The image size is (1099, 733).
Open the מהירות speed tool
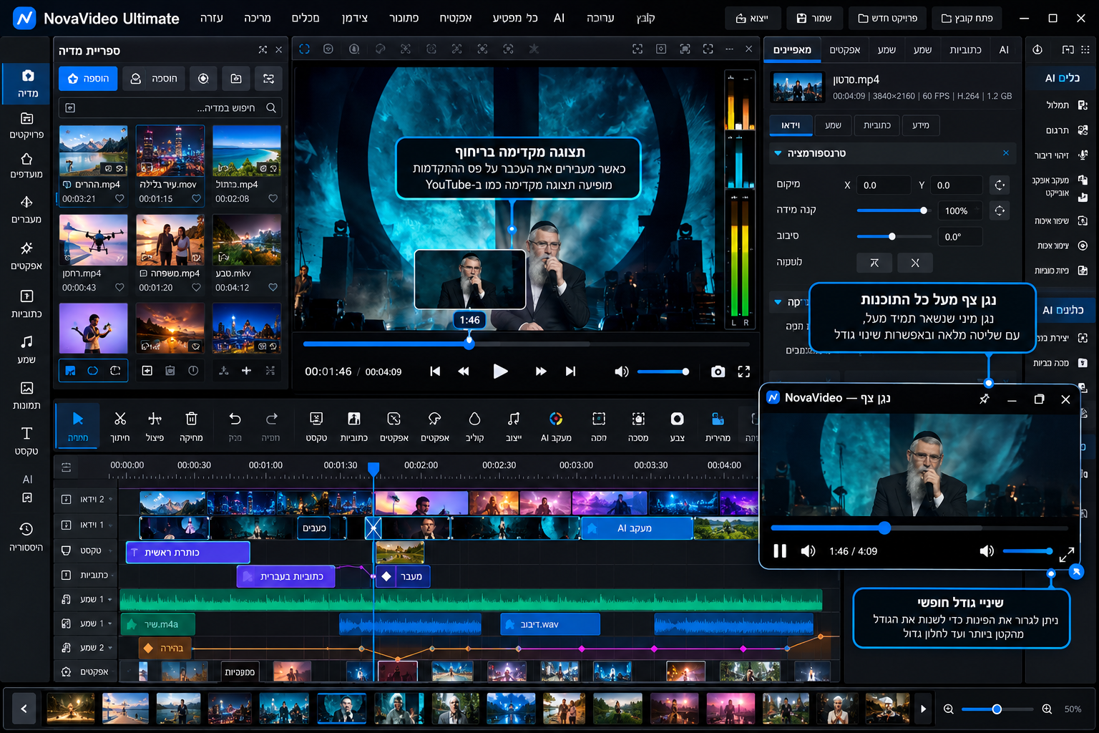point(718,426)
